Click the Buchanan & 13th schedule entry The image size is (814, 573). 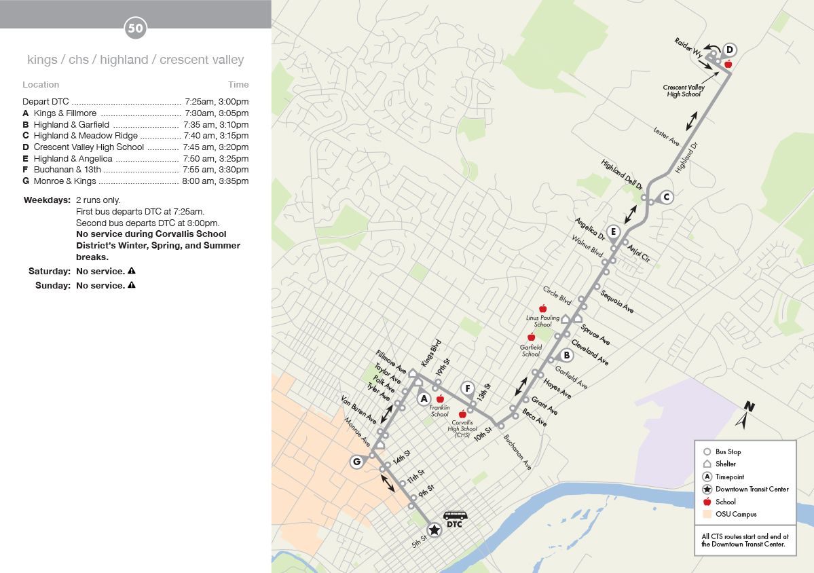click(x=136, y=170)
